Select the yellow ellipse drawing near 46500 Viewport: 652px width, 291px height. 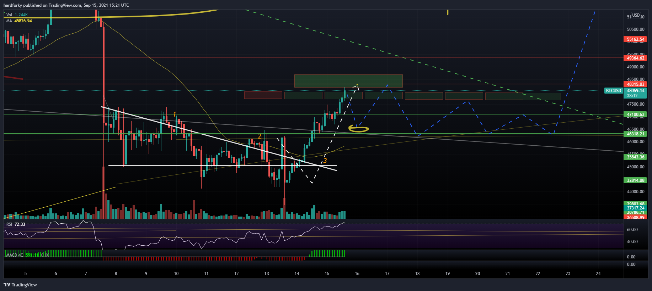tap(358, 129)
